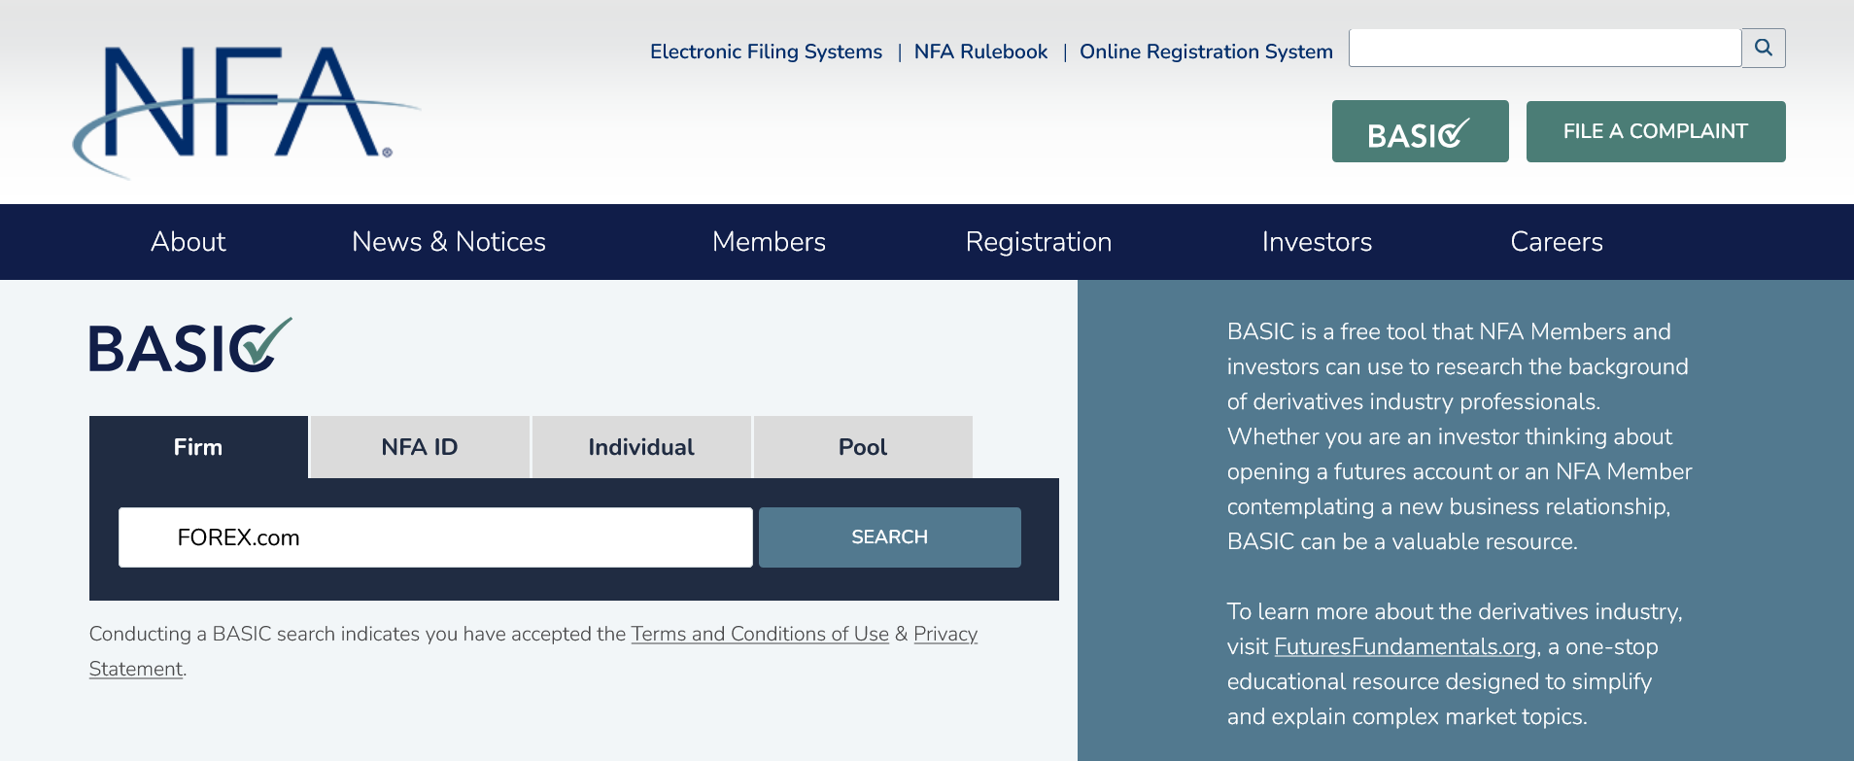Visit the FuturesFundamentals.org link

point(1405,647)
